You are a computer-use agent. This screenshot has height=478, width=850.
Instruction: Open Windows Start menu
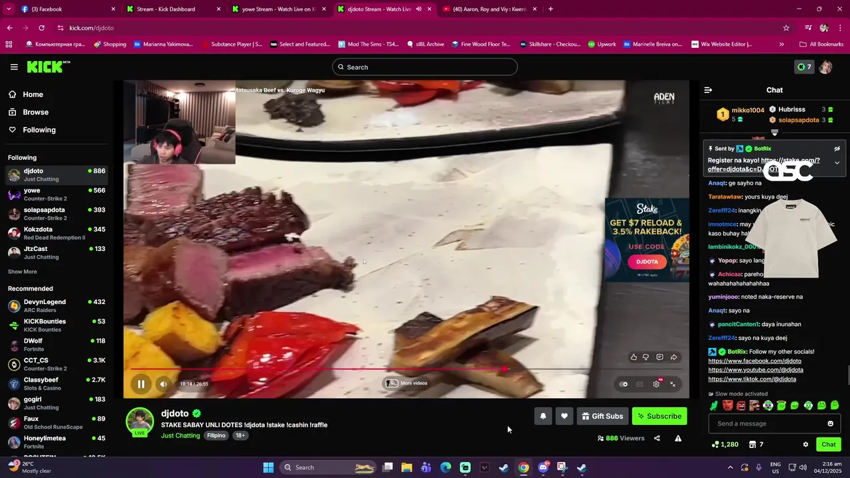(x=268, y=467)
